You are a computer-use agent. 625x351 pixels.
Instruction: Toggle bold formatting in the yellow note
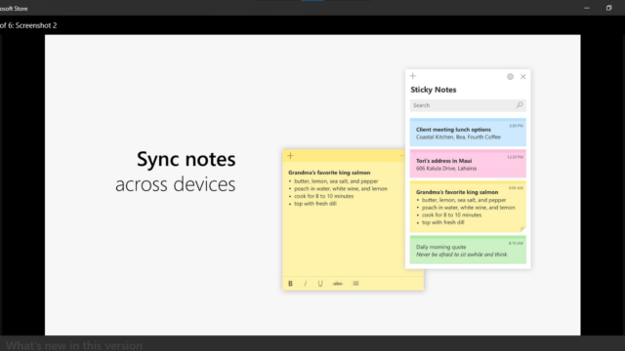pos(290,284)
